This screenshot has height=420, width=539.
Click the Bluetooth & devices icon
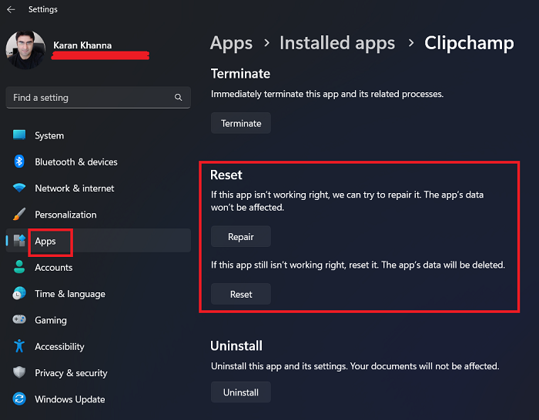[x=20, y=162]
